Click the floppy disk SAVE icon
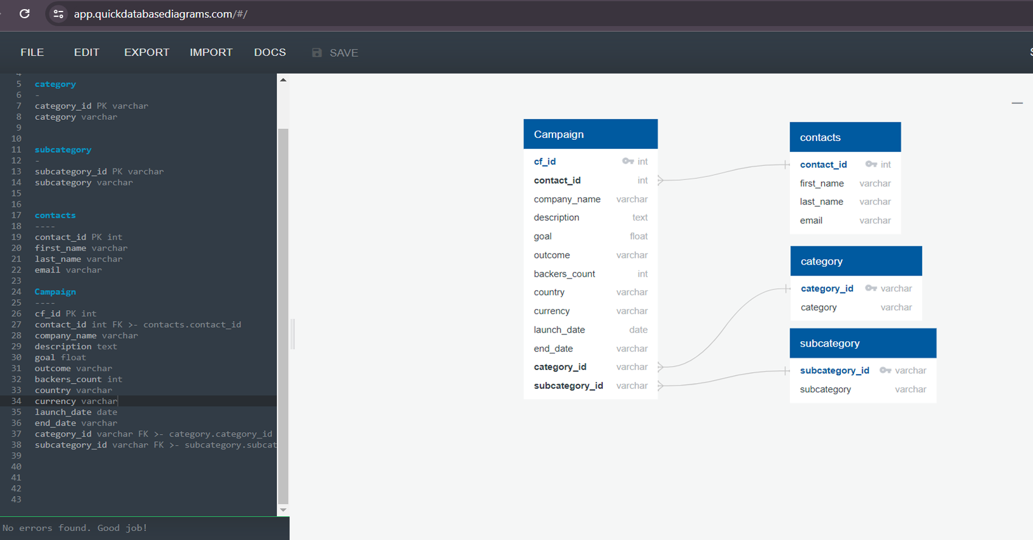 [316, 53]
